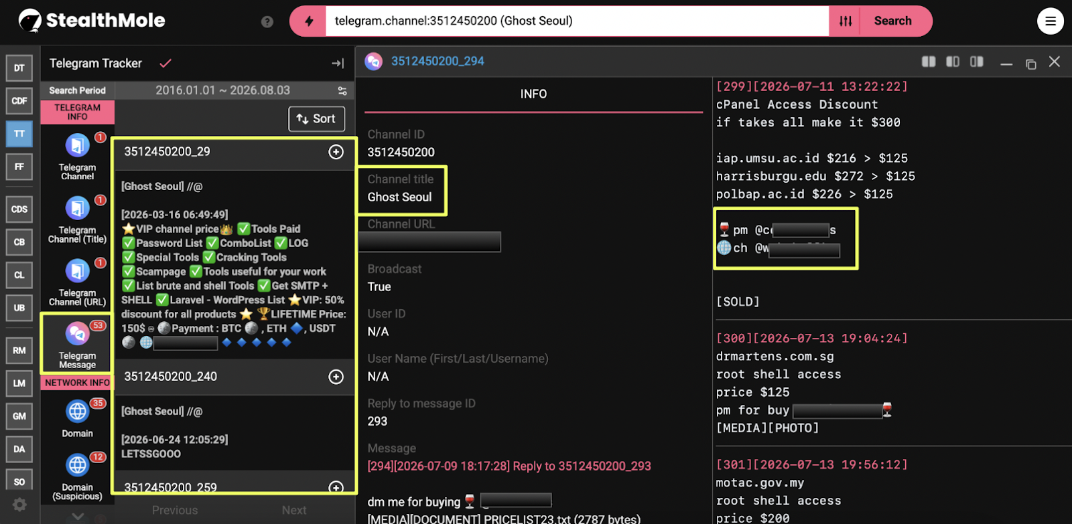Select motac.gov.my line in message 301
This screenshot has height=524, width=1072.
[760, 483]
